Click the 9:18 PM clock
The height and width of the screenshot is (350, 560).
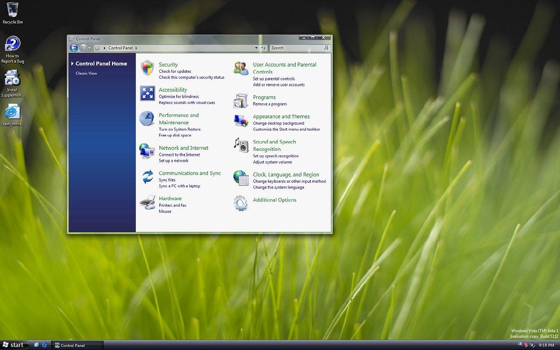pyautogui.click(x=546, y=346)
